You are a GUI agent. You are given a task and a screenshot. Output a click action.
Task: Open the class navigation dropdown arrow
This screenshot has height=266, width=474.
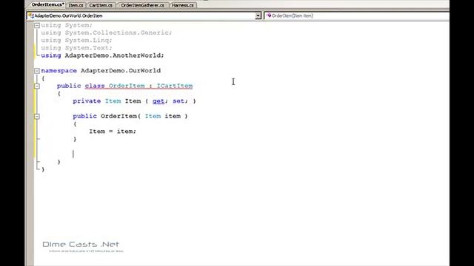coord(258,16)
